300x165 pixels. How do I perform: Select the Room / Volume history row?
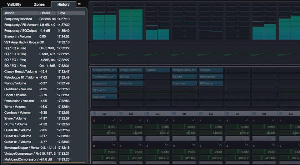(44, 95)
